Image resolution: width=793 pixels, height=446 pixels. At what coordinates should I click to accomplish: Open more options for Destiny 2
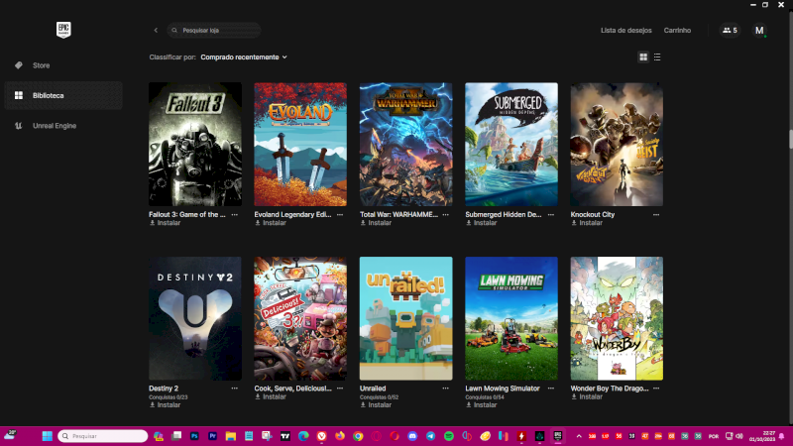pyautogui.click(x=235, y=389)
